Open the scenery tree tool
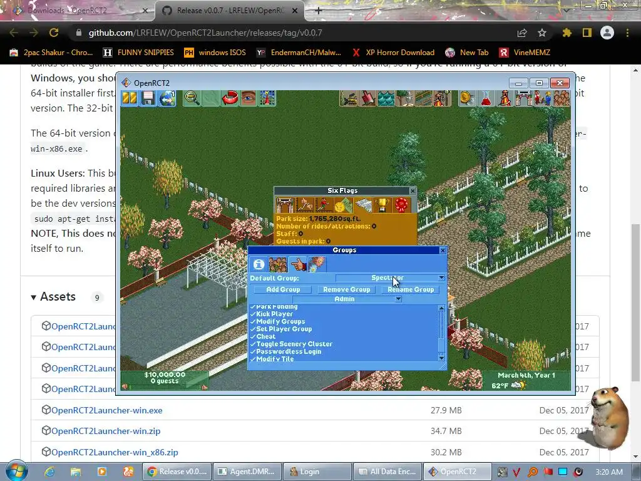The height and width of the screenshot is (481, 641). point(405,98)
